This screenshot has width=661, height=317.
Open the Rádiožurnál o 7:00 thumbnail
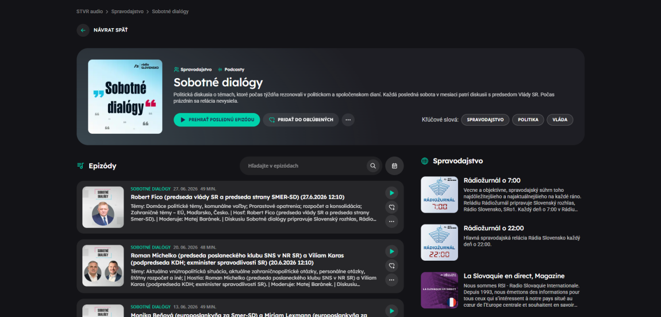439,195
